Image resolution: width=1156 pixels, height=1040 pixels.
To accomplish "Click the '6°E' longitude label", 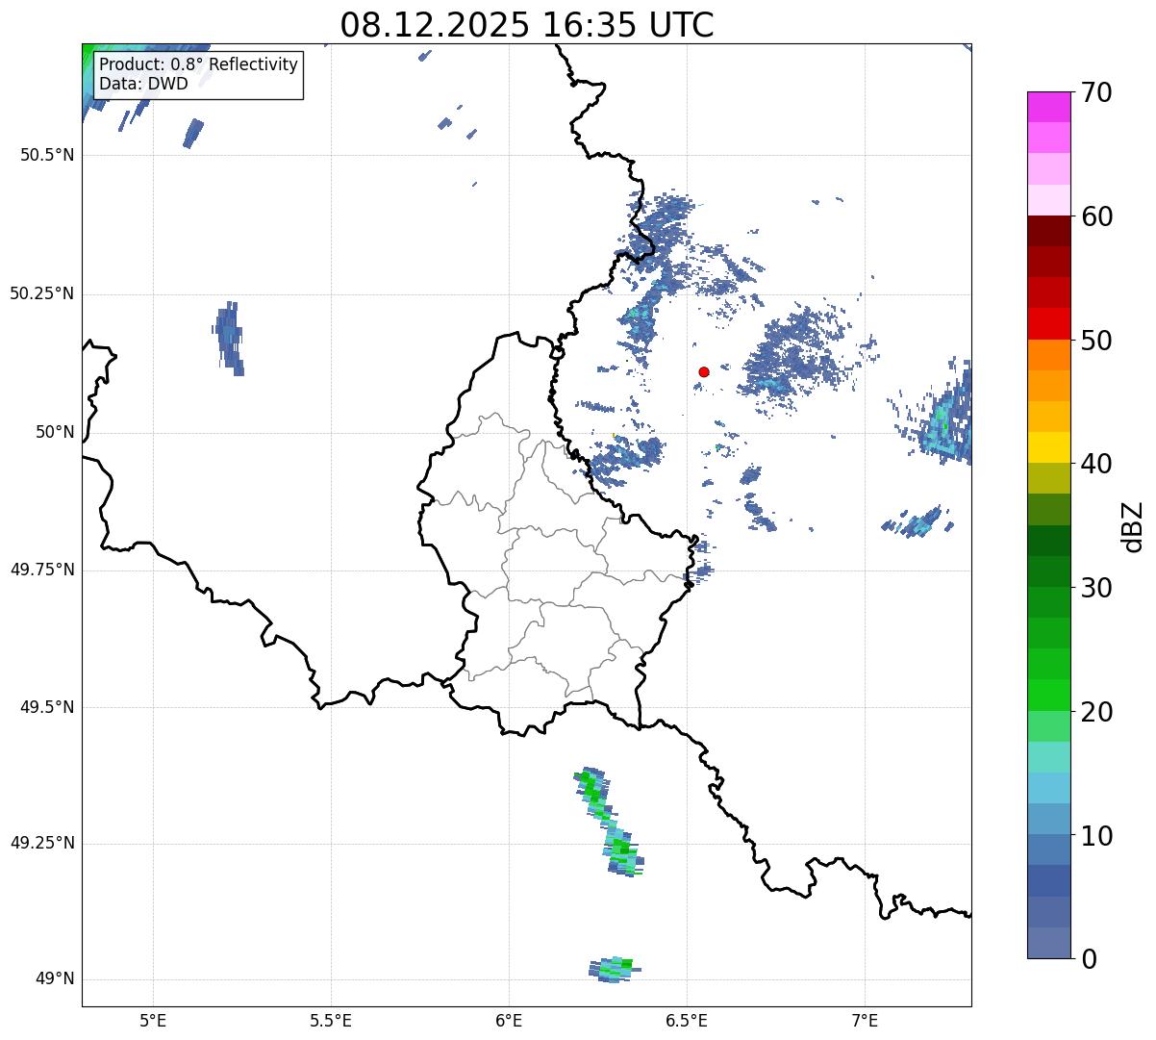I will 509,1020.
